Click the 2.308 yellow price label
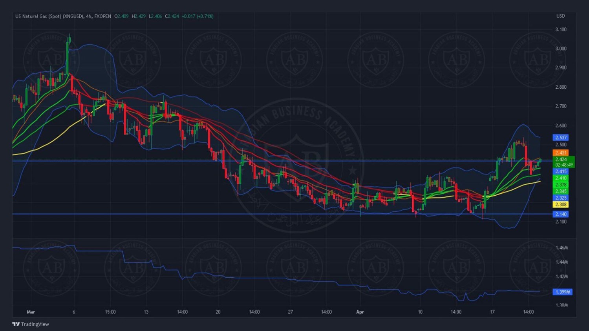This screenshot has height=331, width=589. click(x=561, y=204)
